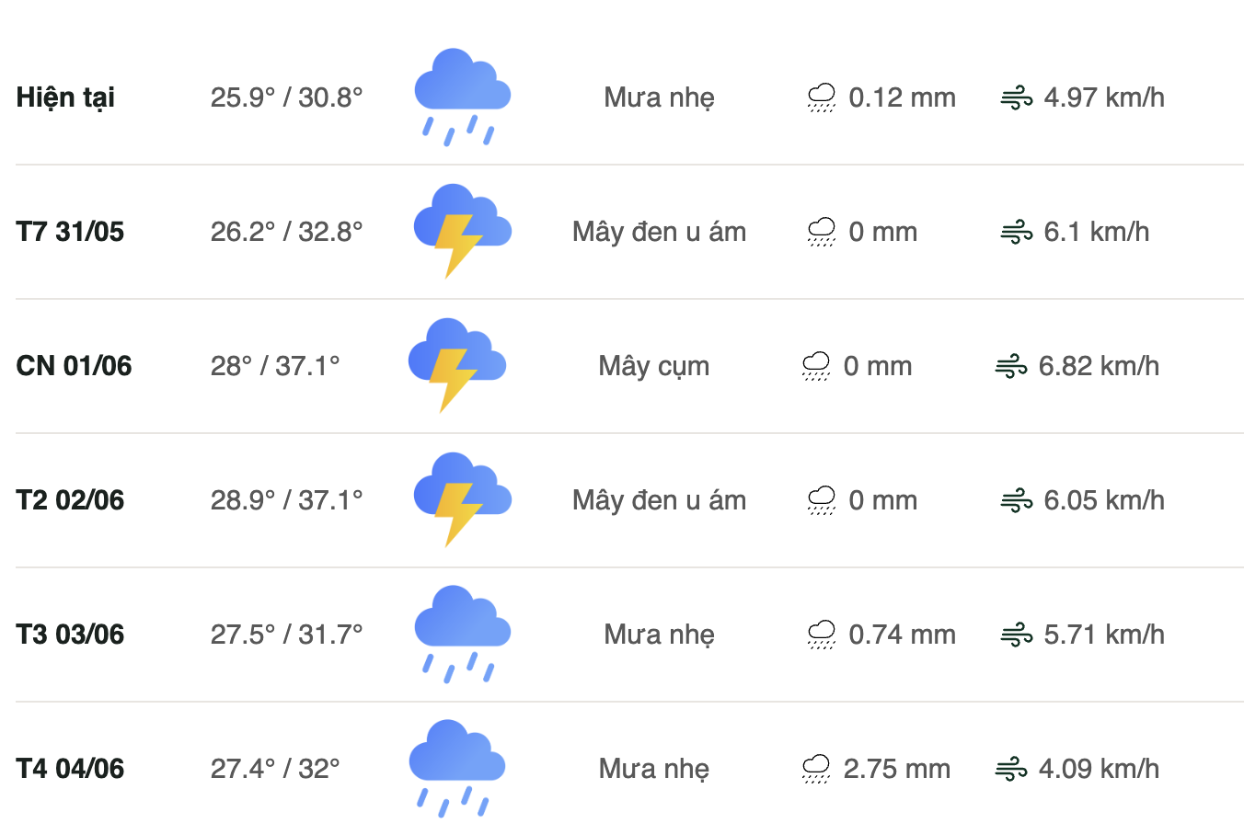Click the wind icon beside 6.82 km/h
Image resolution: width=1244 pixels, height=835 pixels.
tap(1011, 367)
